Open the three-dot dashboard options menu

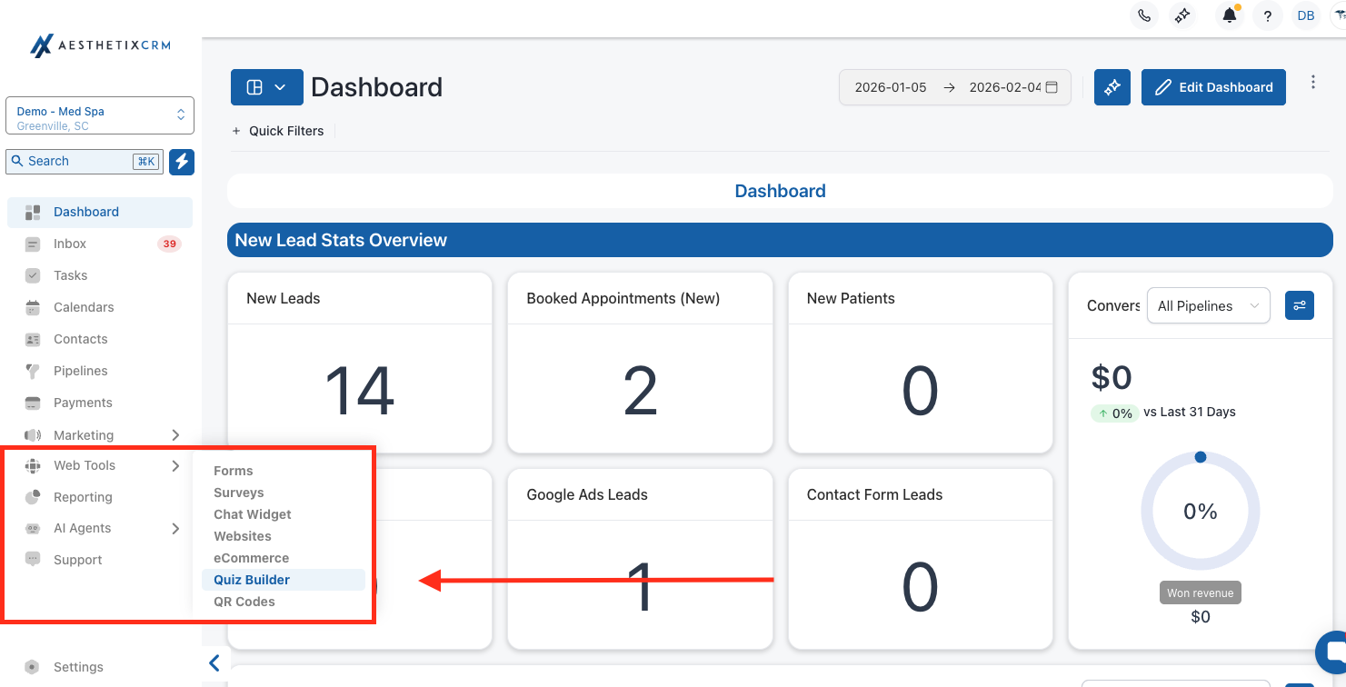point(1313,83)
